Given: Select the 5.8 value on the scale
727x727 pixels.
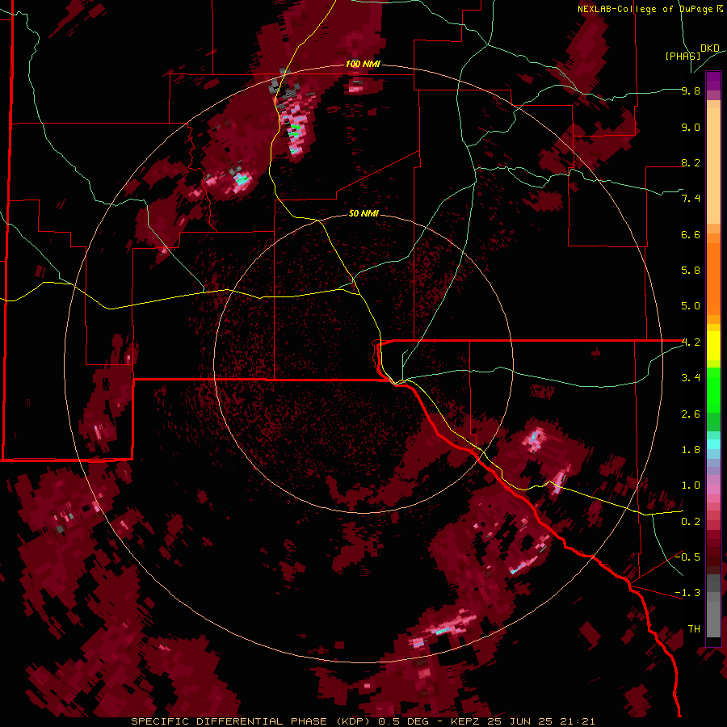Looking at the screenshot, I should pyautogui.click(x=691, y=271).
